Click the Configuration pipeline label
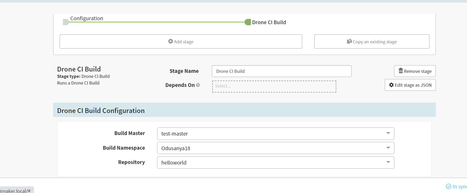 87,18
